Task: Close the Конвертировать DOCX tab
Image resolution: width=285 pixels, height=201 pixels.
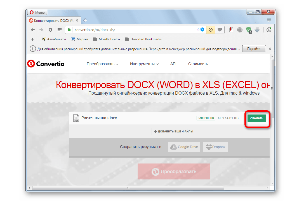Action: coord(77,20)
